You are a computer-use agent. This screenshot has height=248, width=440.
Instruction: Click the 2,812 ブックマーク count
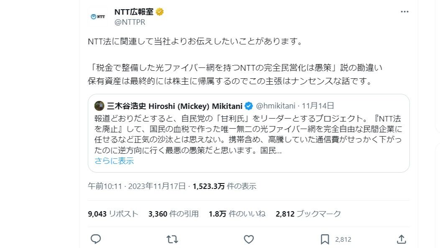(308, 214)
